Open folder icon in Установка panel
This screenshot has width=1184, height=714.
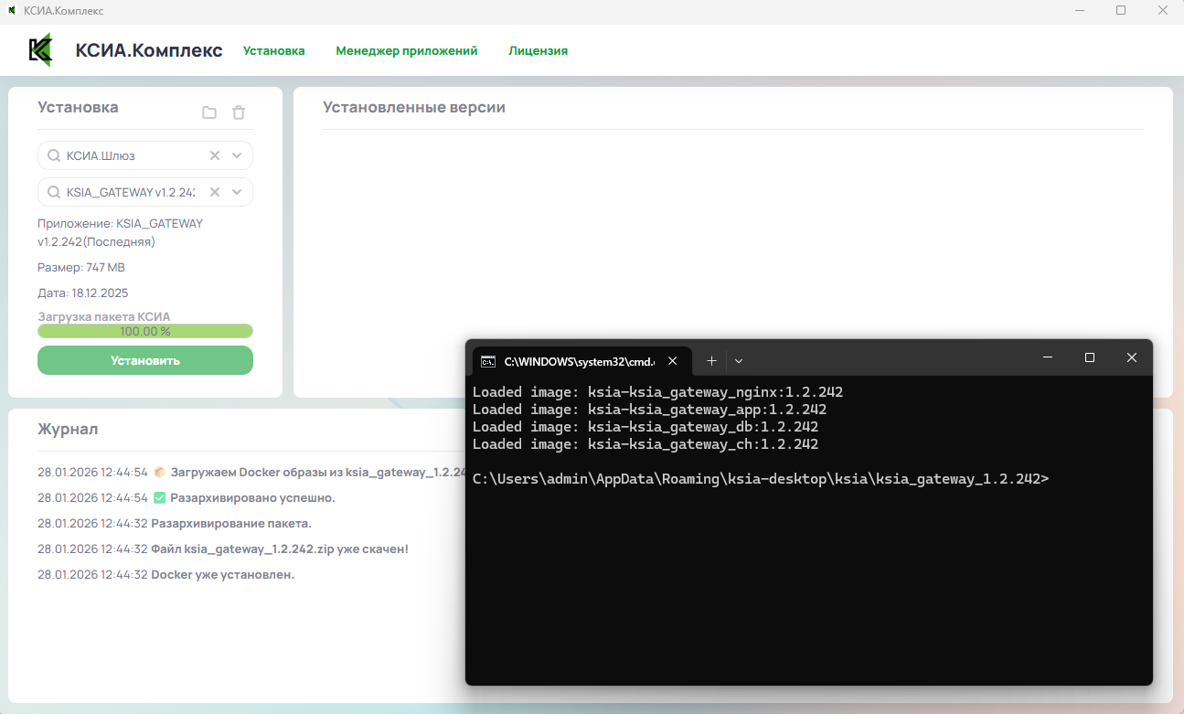click(x=209, y=112)
